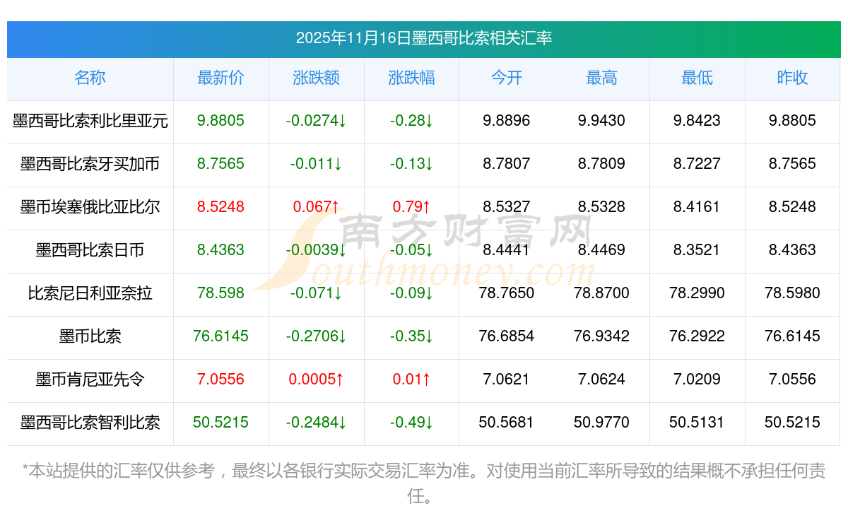Image resolution: width=848 pixels, height=518 pixels.
Task: Click the red change percent 0.79↑
Action: click(x=411, y=207)
